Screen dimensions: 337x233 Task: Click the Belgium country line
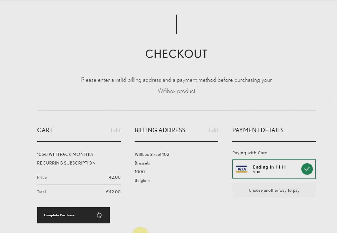(142, 181)
